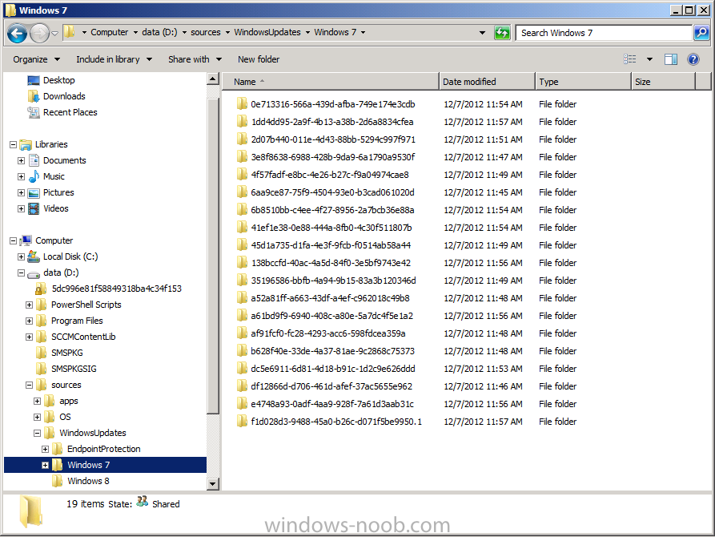Select folder icon of a52a81ff-a663-43df-a4ef-c962018c49b8
Screen dimensions: 715x537
point(242,298)
